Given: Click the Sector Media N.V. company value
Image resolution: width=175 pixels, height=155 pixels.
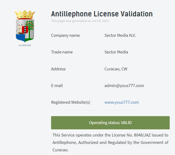Looking at the screenshot, I should (120, 35).
